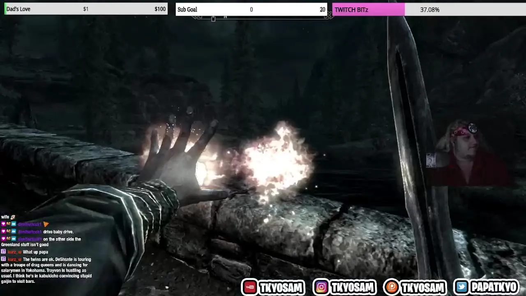Click the YouTube logo icon
Viewport: 526px width, 296px height.
coord(249,287)
